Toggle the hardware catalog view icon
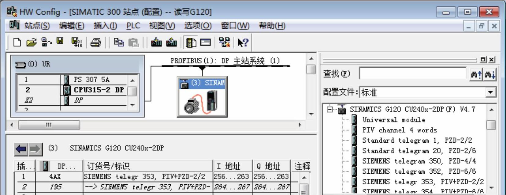506x195 pixels. (191, 42)
